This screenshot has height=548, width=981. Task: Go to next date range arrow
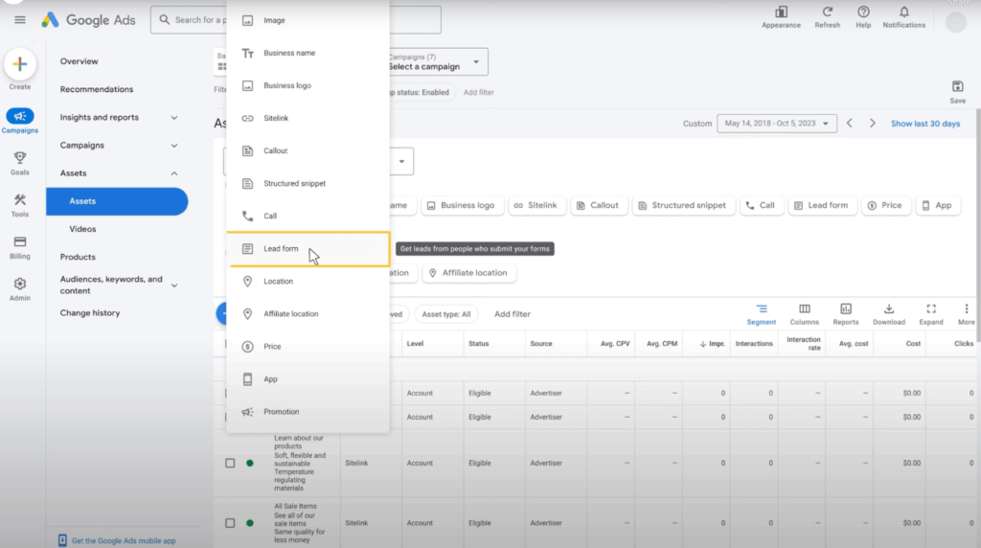(x=873, y=124)
